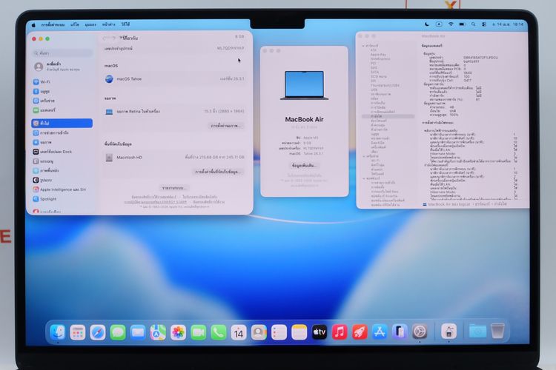Open Spotlight search from menu bar

[474, 24]
